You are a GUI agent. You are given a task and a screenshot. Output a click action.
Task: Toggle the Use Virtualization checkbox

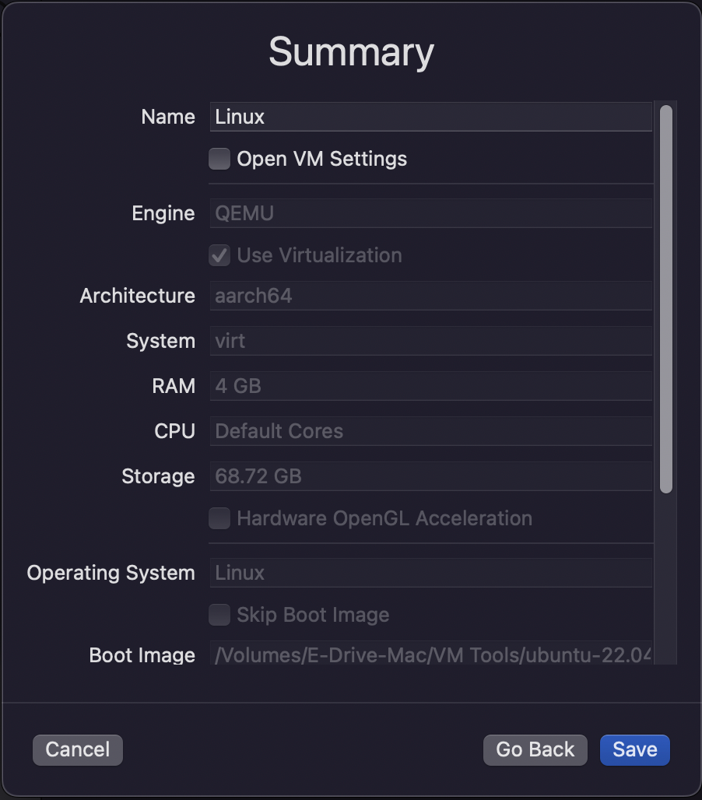[x=219, y=255]
